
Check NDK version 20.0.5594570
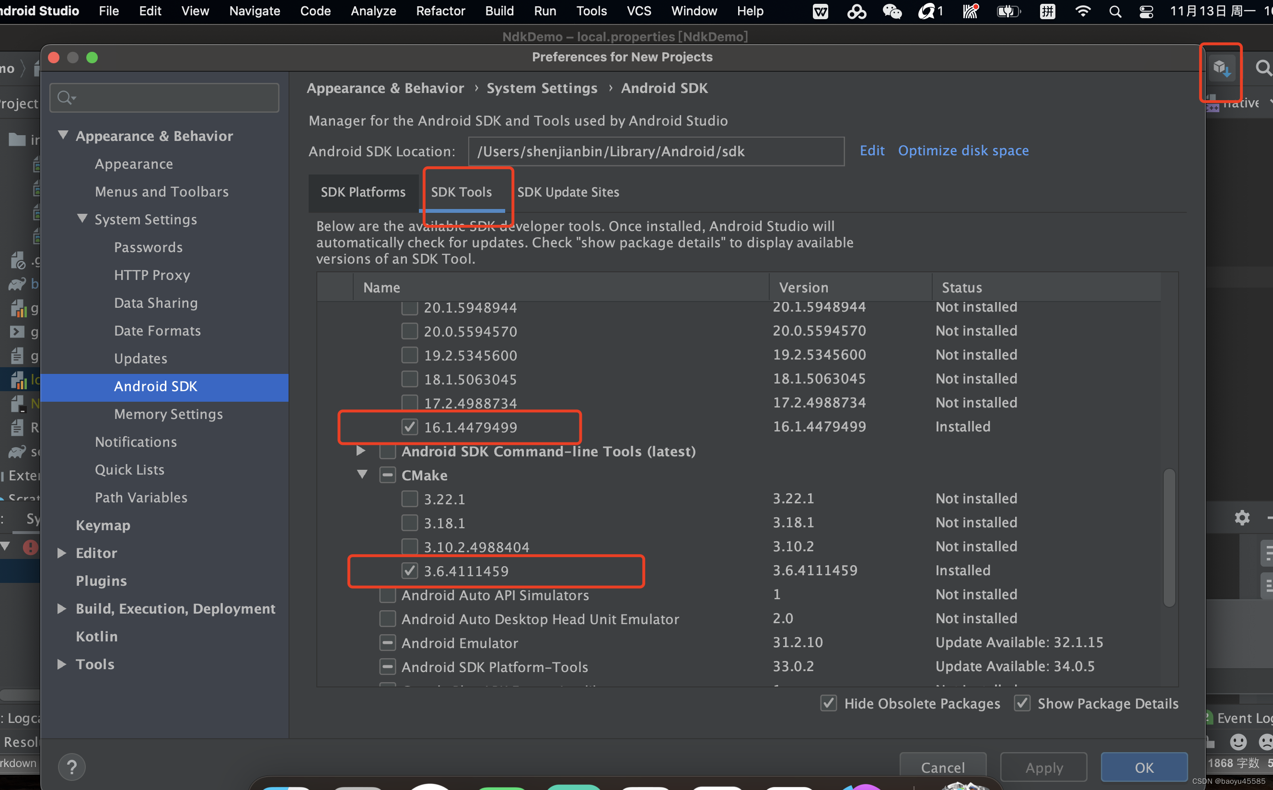coord(409,331)
